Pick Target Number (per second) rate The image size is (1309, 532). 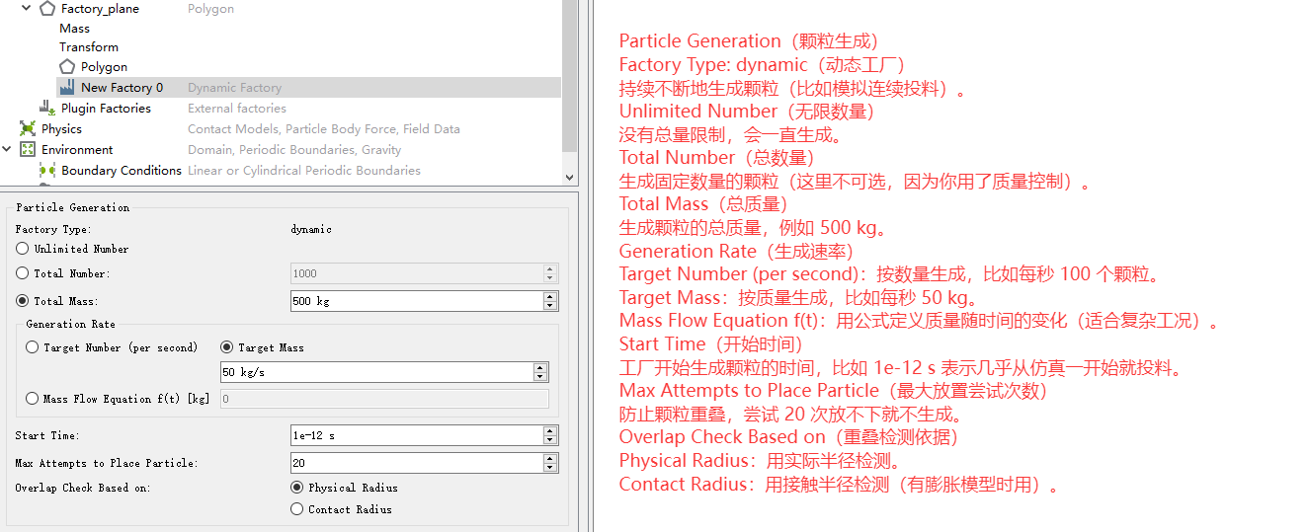[x=33, y=347]
